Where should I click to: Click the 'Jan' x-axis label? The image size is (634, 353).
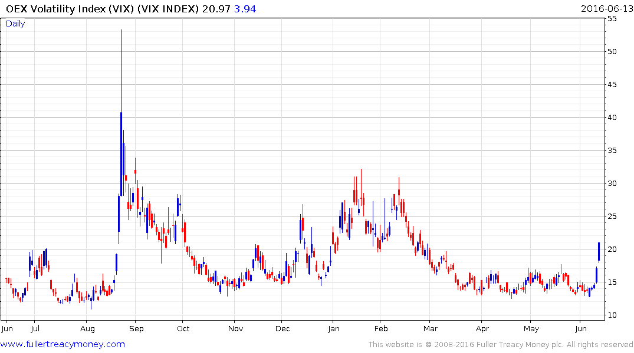coord(334,329)
